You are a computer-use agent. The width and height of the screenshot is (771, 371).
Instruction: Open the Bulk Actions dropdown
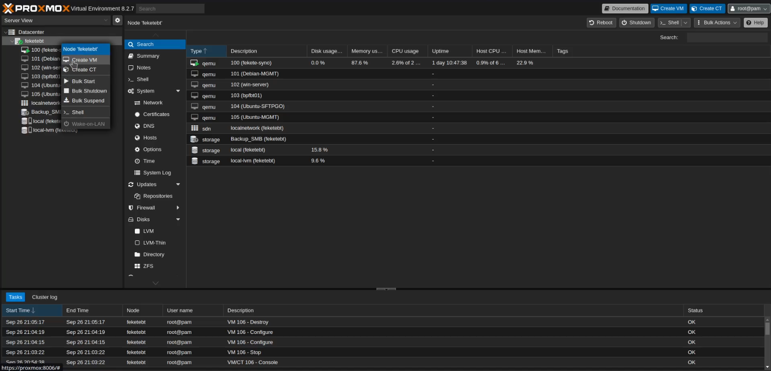click(x=717, y=23)
